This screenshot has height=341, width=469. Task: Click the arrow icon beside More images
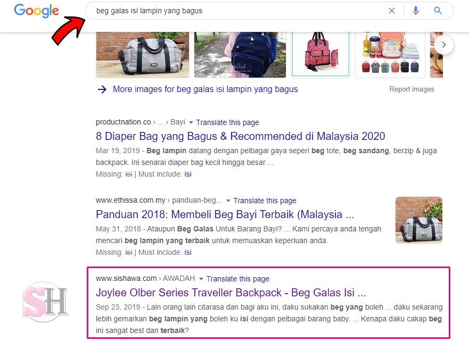(102, 89)
